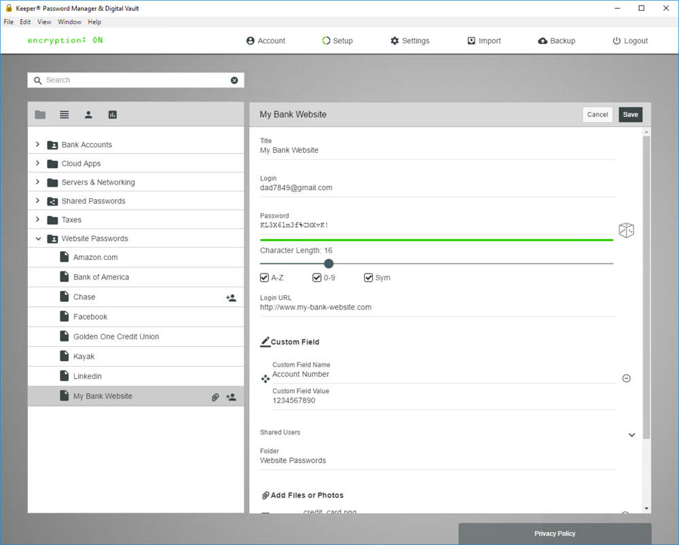Click the Amazon.com record file icon
679x545 pixels.
click(64, 257)
